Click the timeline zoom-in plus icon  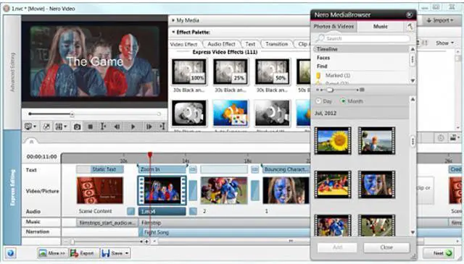click(146, 242)
